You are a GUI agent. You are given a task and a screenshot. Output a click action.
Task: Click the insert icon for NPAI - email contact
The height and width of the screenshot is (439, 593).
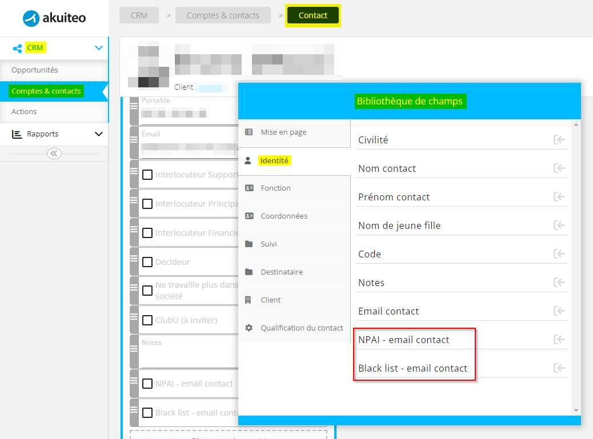(x=559, y=340)
